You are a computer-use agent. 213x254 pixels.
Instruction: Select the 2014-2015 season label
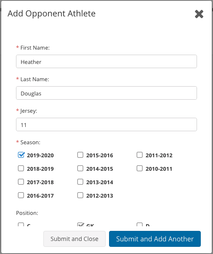(99, 169)
